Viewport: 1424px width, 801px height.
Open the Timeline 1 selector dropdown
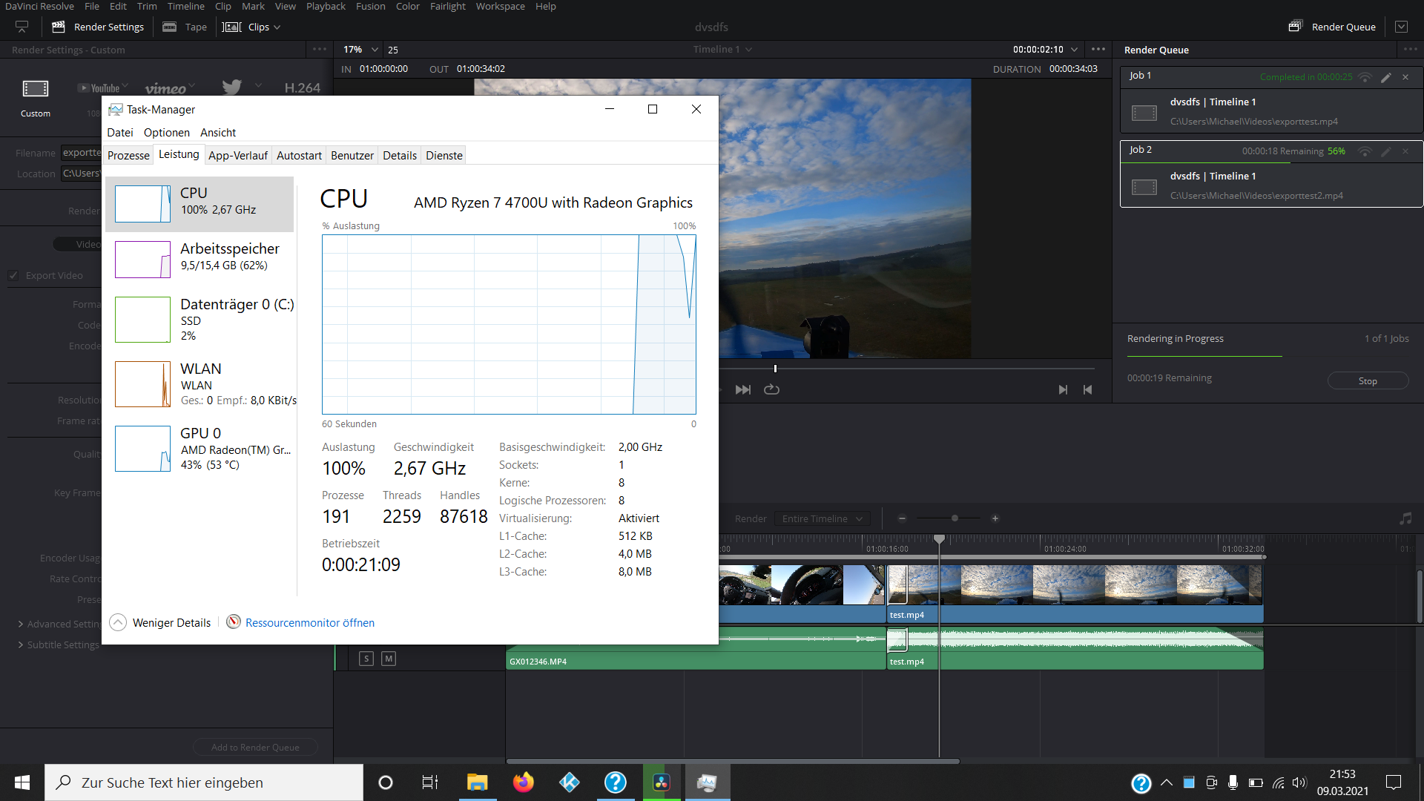coord(722,50)
